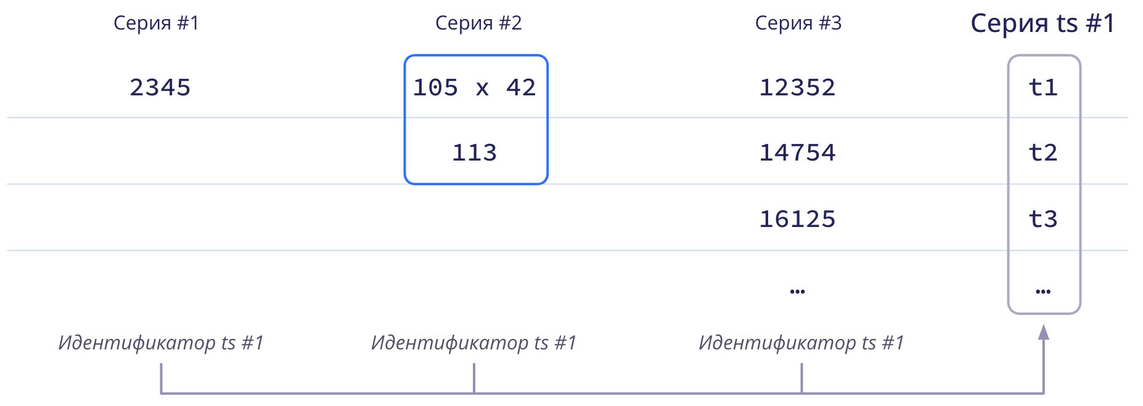Click the ellipsis under the Серия #3 values
Screen dimensions: 1143x406
[797, 292]
